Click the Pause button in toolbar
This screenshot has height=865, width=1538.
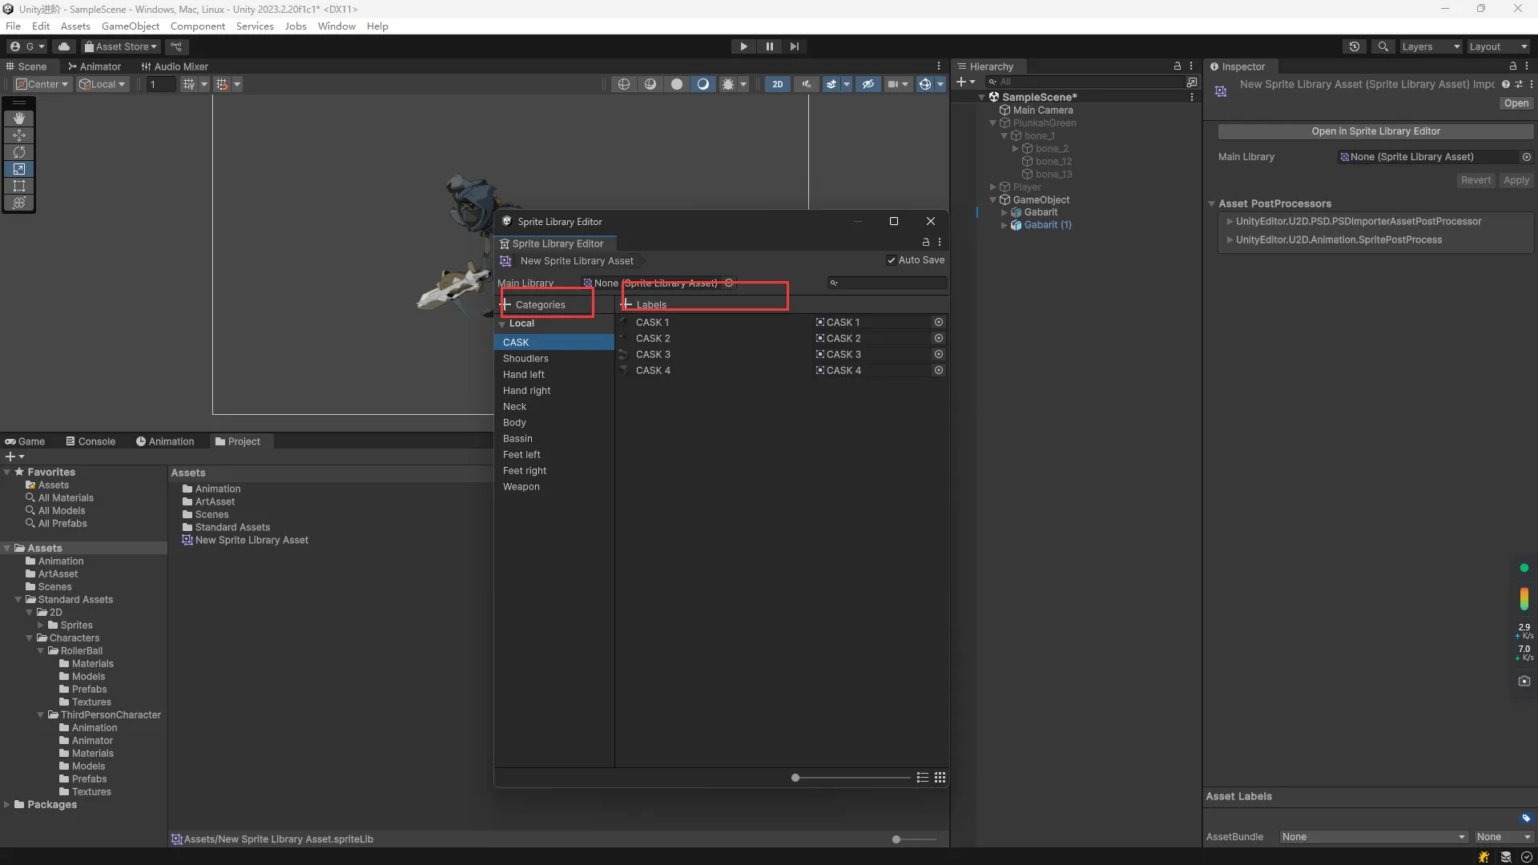(769, 46)
